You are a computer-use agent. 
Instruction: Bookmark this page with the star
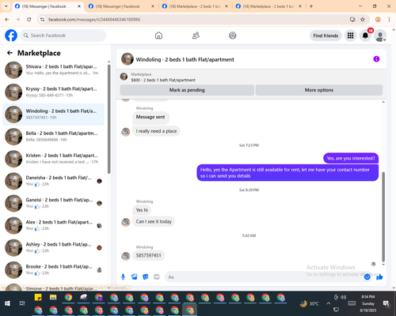[x=363, y=19]
